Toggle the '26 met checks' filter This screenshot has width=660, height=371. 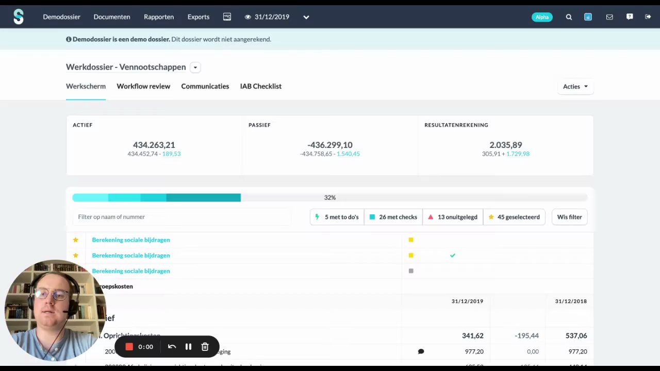click(393, 217)
